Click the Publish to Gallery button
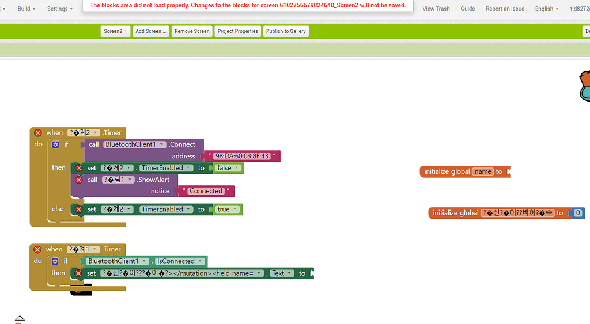 point(286,31)
